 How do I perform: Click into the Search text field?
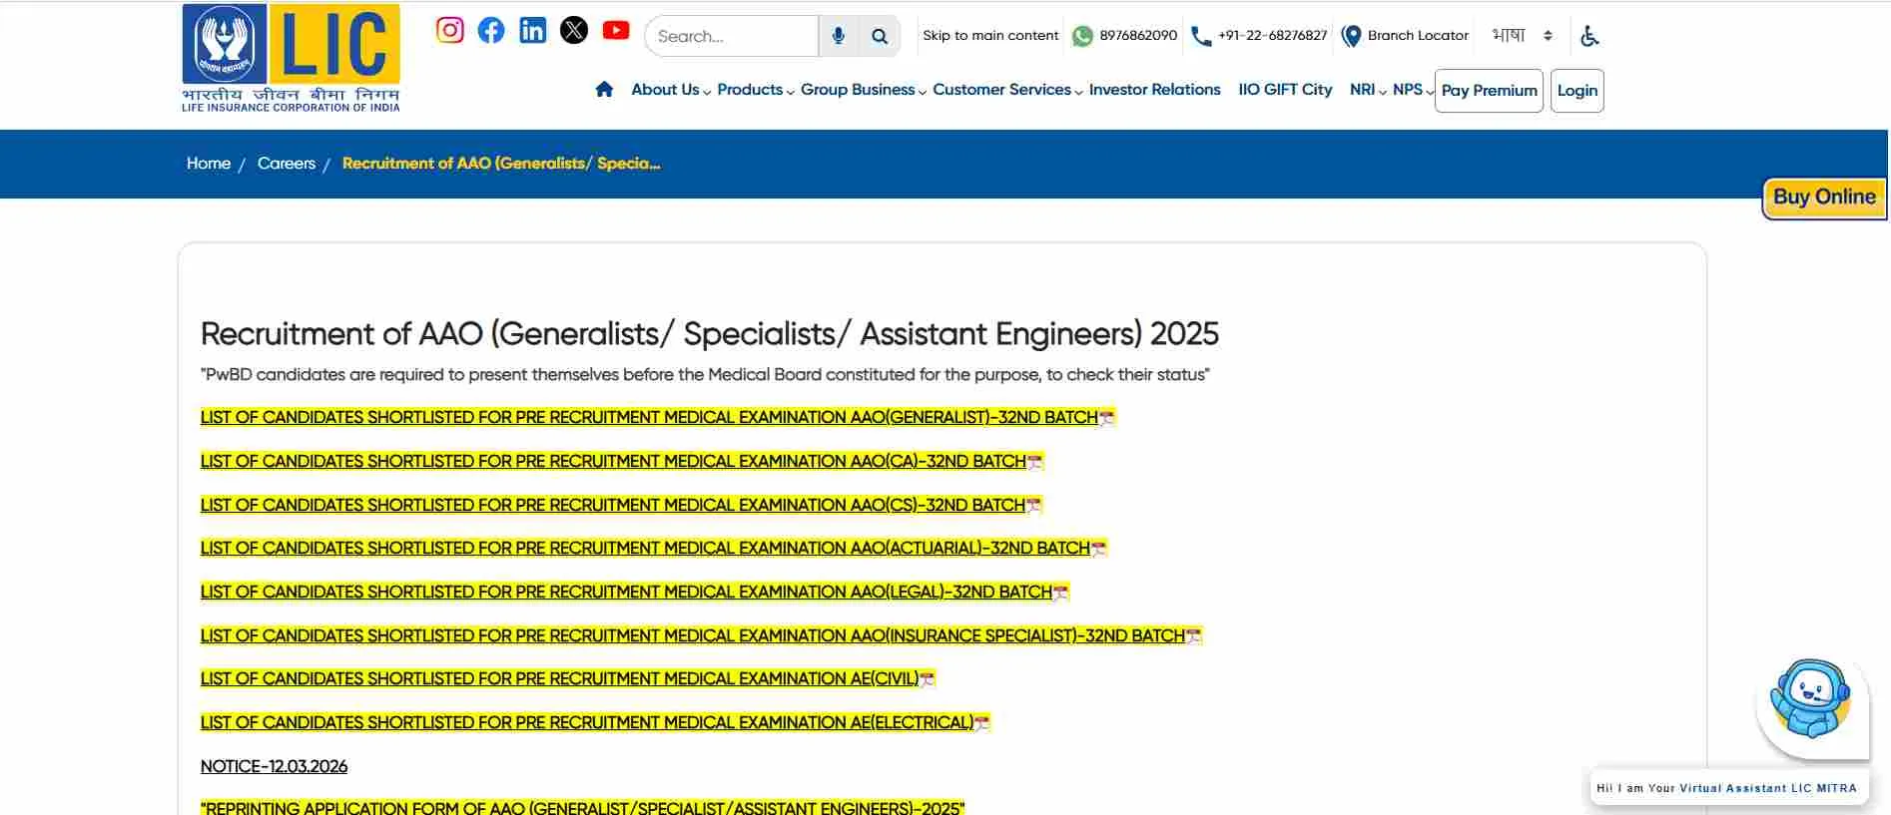pyautogui.click(x=732, y=36)
